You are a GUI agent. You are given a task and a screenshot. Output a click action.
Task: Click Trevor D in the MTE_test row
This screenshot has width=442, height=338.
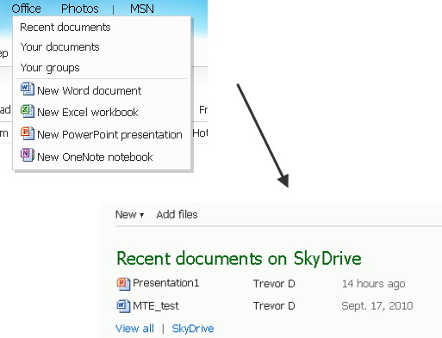click(274, 306)
